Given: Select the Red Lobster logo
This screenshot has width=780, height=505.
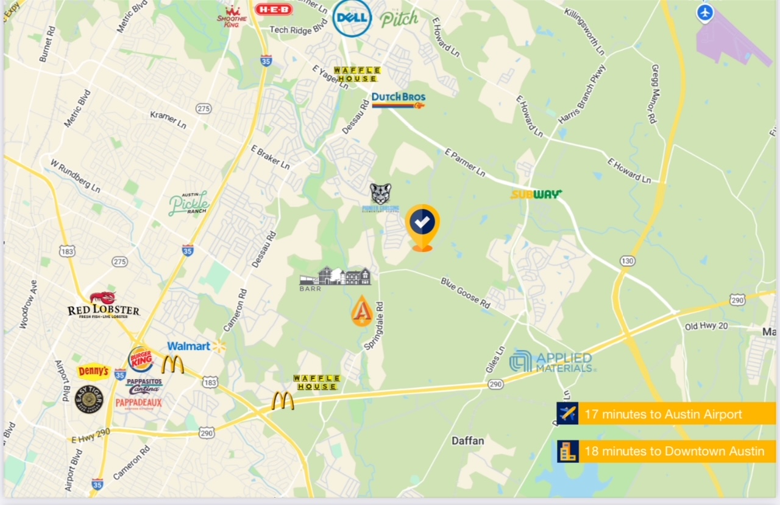Looking at the screenshot, I should pyautogui.click(x=104, y=305).
